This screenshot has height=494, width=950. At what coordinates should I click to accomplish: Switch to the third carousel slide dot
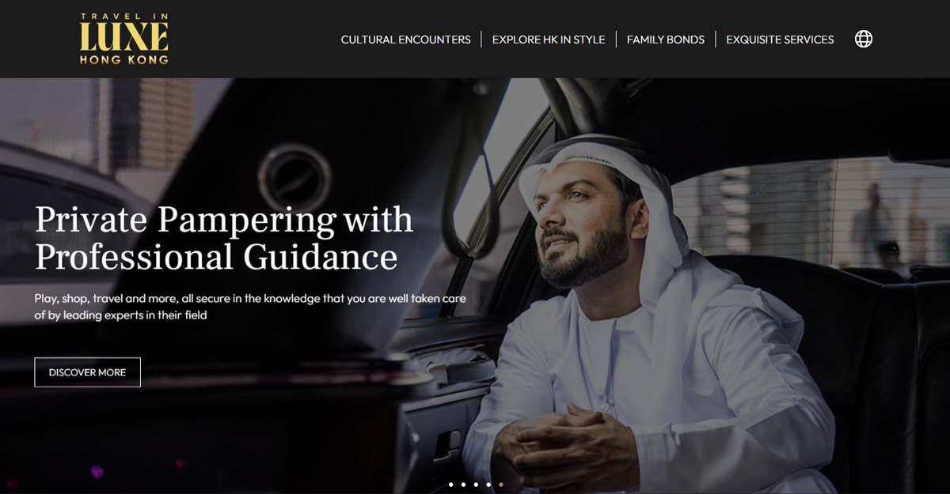click(x=476, y=485)
